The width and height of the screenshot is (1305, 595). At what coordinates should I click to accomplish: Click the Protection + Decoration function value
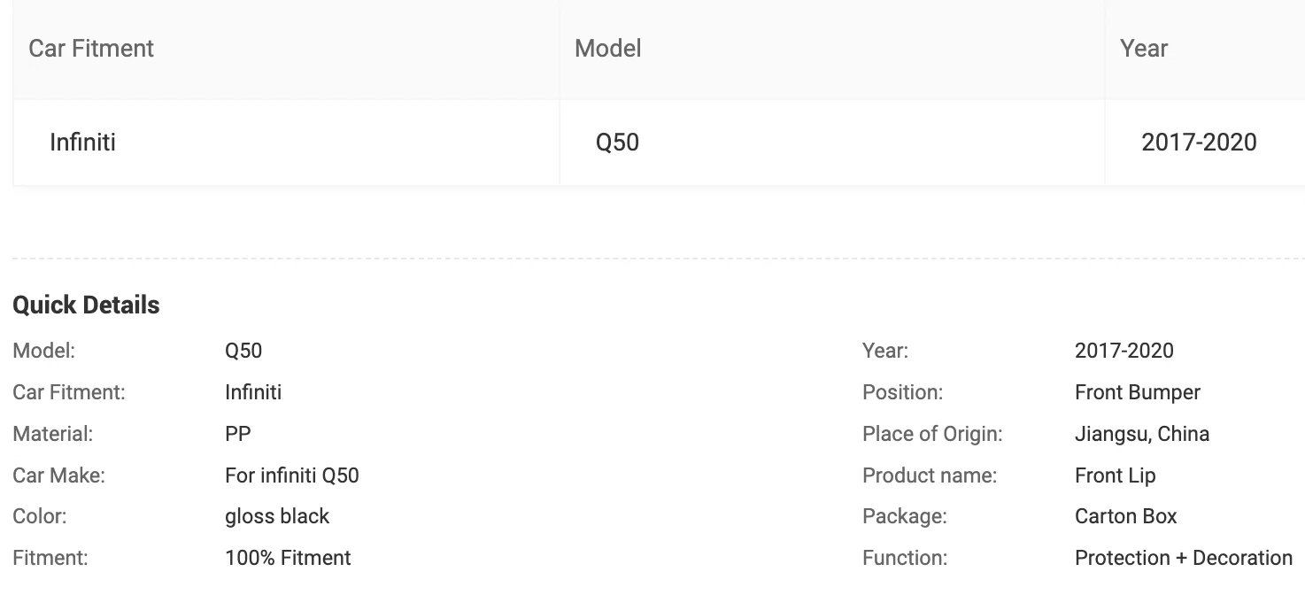(1184, 558)
